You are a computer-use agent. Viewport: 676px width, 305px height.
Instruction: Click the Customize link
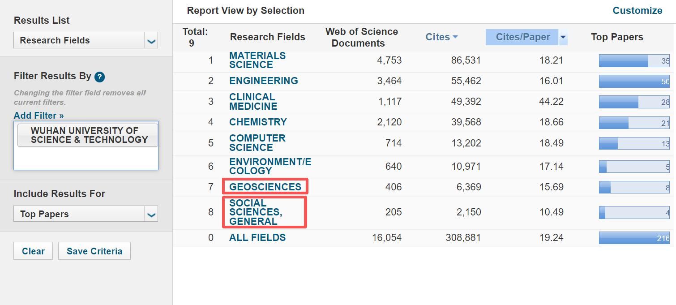(x=637, y=11)
